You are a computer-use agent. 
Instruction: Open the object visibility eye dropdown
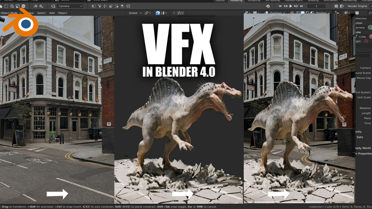click(248, 13)
